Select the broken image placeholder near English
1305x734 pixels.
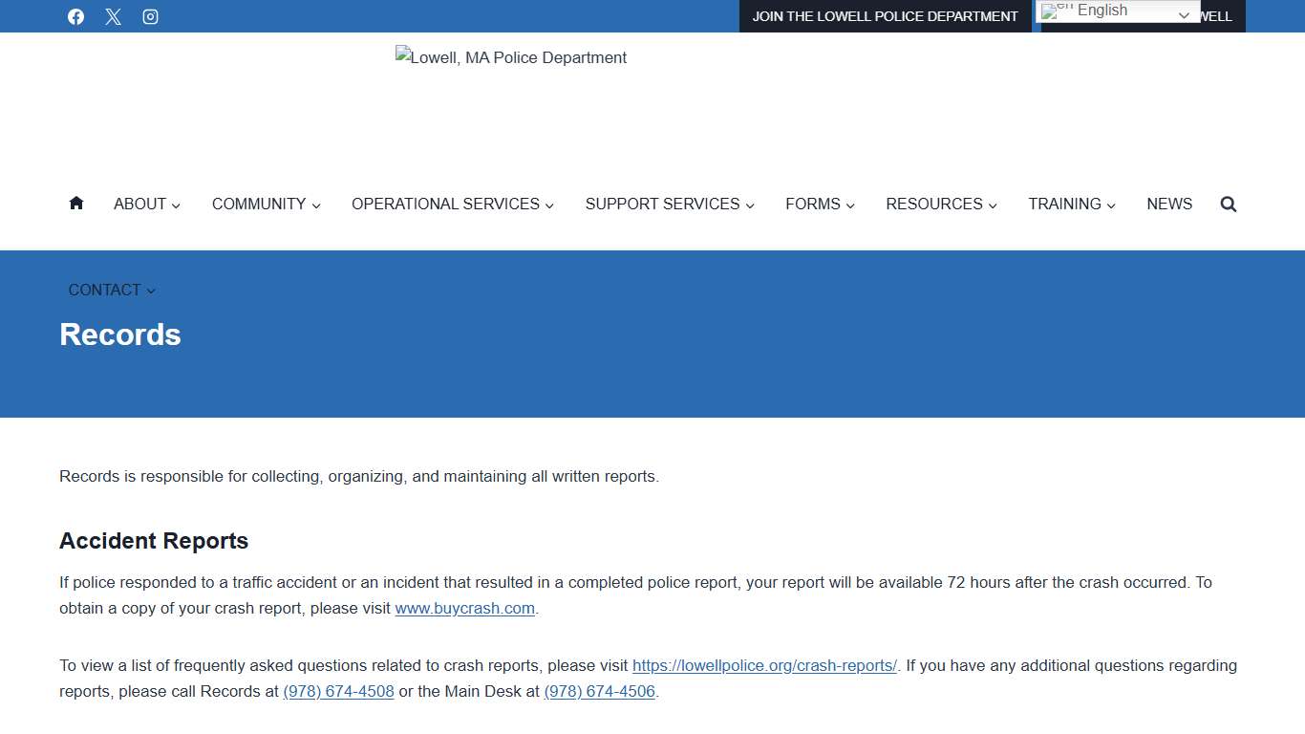pos(1051,11)
